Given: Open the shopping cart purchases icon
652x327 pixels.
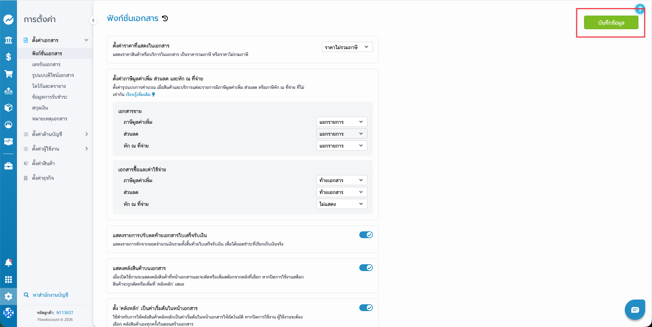Looking at the screenshot, I should [x=8, y=74].
